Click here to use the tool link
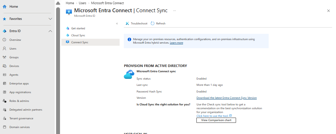The image size is (336, 134). coord(212,116)
